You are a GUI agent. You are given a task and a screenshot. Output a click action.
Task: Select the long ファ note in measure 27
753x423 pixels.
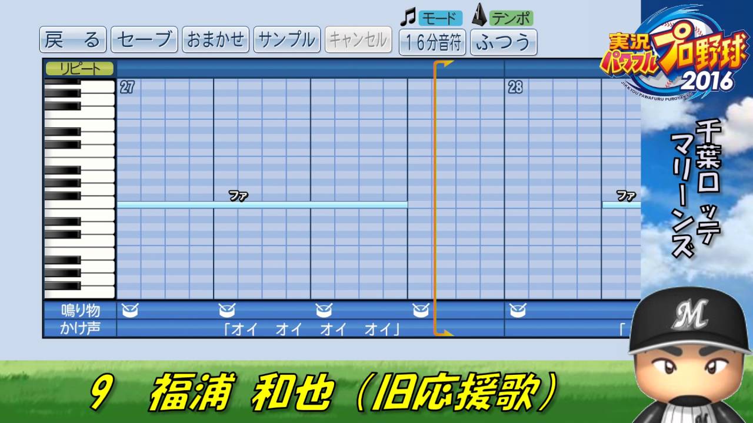[x=262, y=204]
